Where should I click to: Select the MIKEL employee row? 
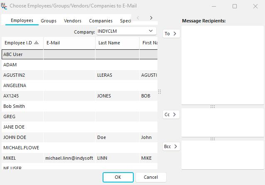[79, 158]
